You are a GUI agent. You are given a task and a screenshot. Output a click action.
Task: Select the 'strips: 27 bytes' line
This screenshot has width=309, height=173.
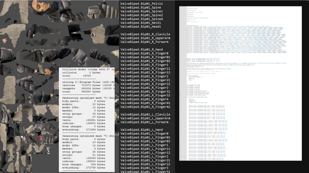[84, 117]
